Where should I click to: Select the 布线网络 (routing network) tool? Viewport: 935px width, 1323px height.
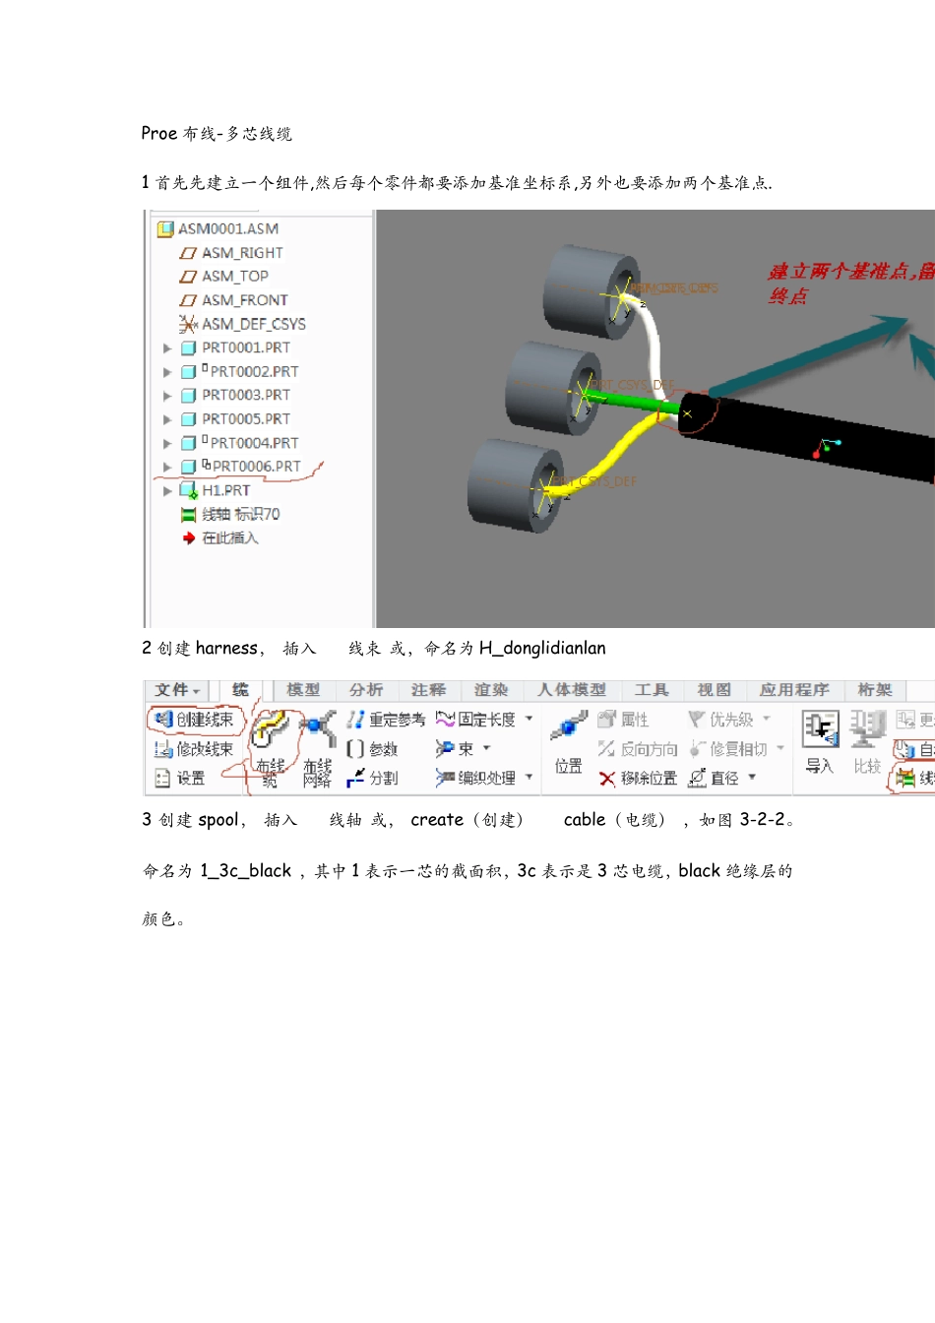[x=317, y=748]
